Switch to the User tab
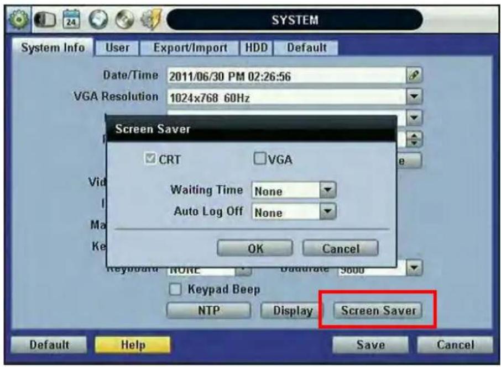Screen dimensions: 501x367 (117, 48)
